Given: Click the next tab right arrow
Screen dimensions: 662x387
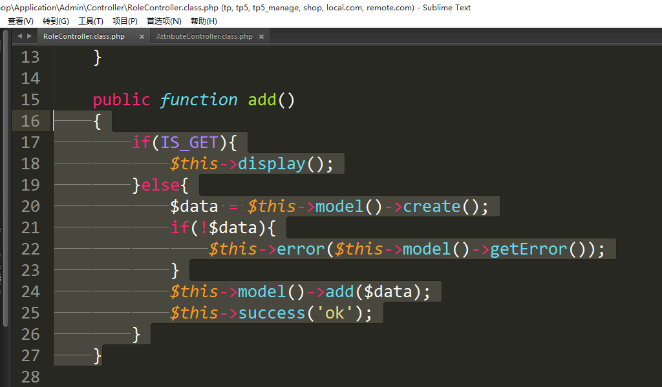Looking at the screenshot, I should [29, 37].
